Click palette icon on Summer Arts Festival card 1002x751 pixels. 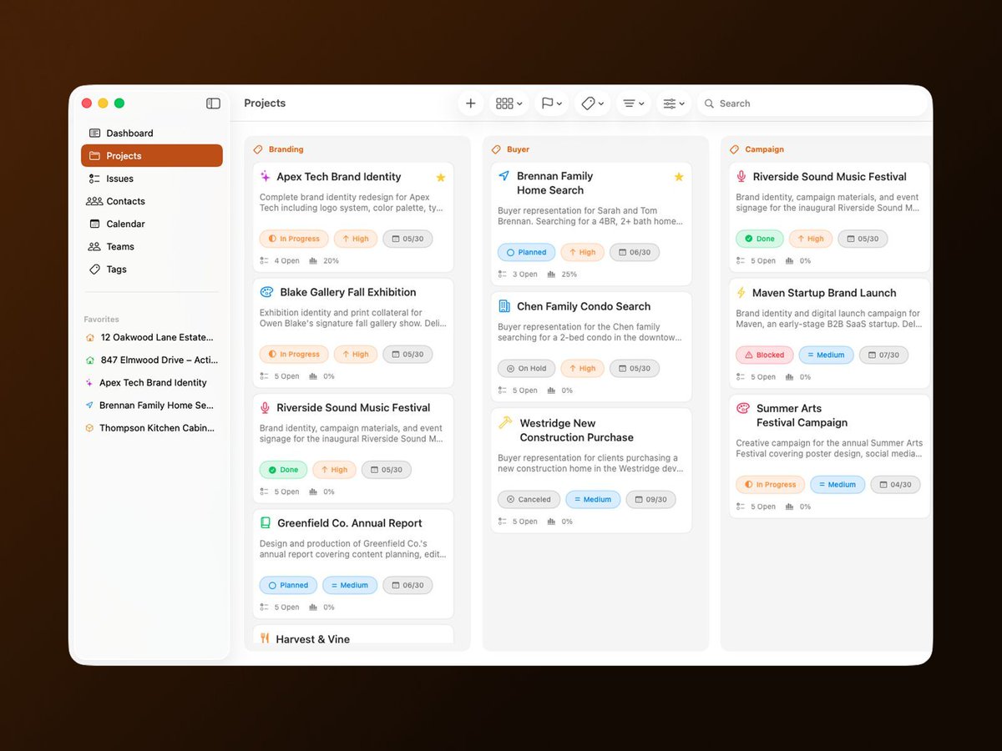[x=743, y=408]
